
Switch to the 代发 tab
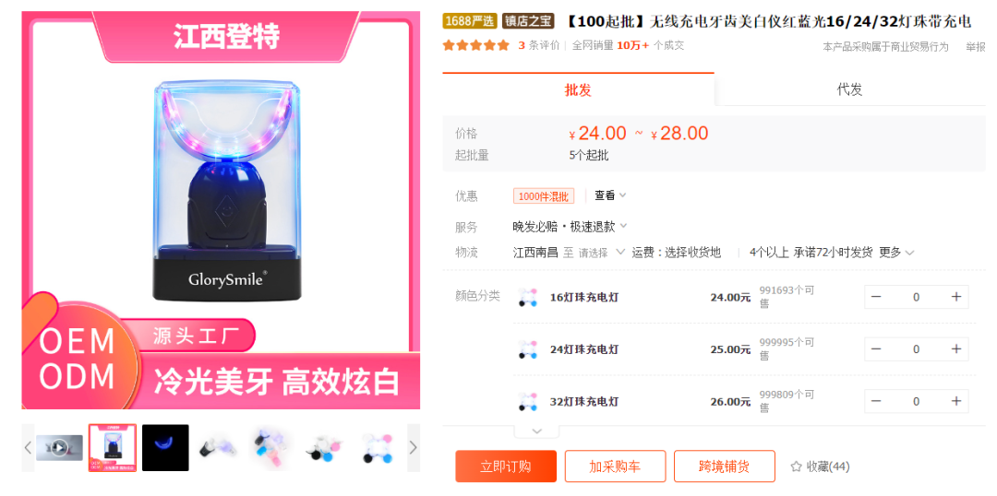tap(849, 89)
